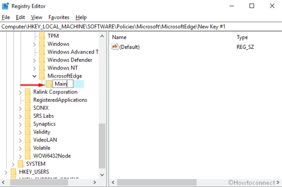Select the (Default) value name
Image resolution: width=282 pixels, height=187 pixels.
point(129,47)
